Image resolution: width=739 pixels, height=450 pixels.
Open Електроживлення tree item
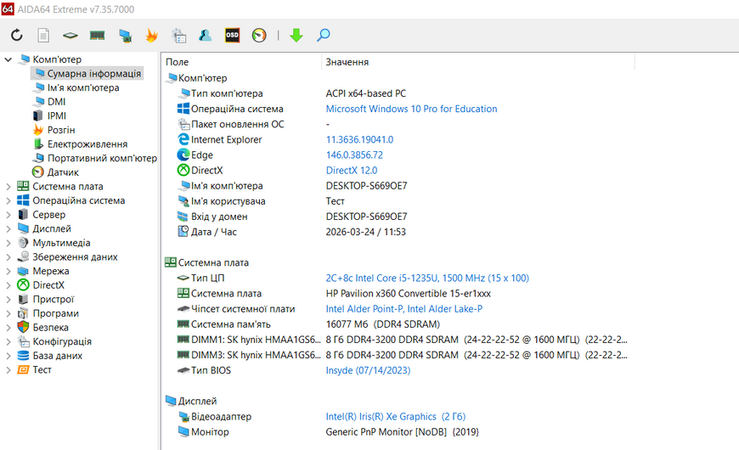click(87, 144)
